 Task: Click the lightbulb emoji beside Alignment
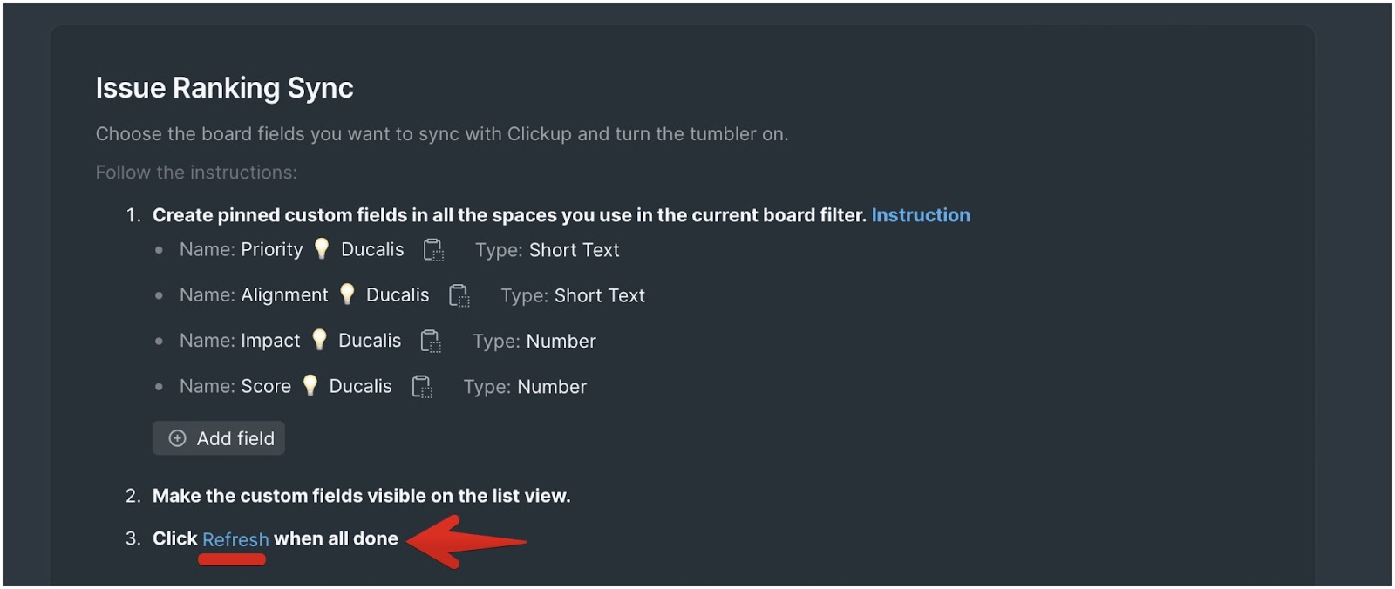pos(347,294)
